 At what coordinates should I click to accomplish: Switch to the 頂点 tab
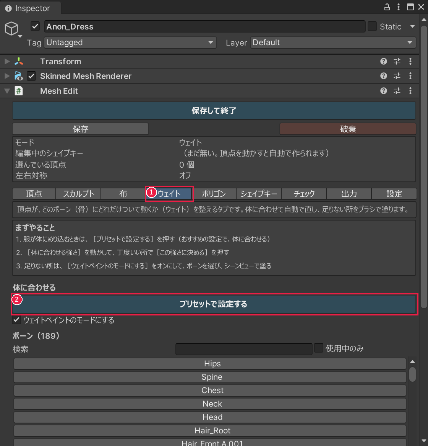point(34,194)
